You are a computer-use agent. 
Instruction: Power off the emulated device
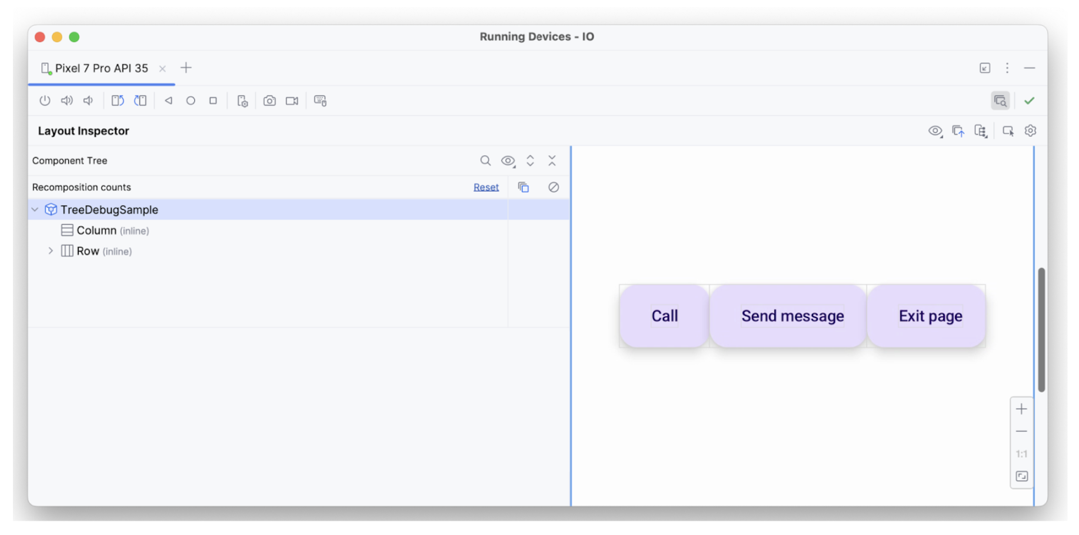point(45,100)
